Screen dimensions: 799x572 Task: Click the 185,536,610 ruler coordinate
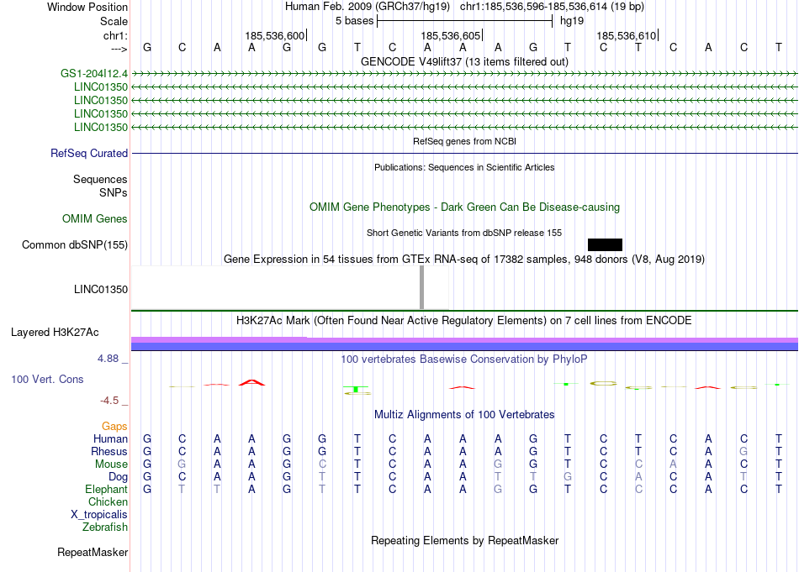[x=627, y=35]
